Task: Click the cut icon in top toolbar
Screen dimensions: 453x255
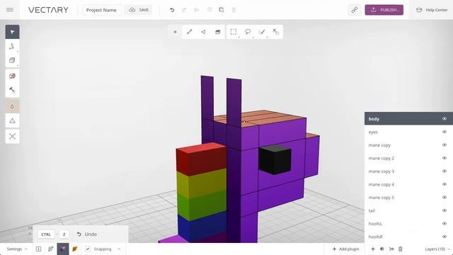Action: click(x=197, y=10)
